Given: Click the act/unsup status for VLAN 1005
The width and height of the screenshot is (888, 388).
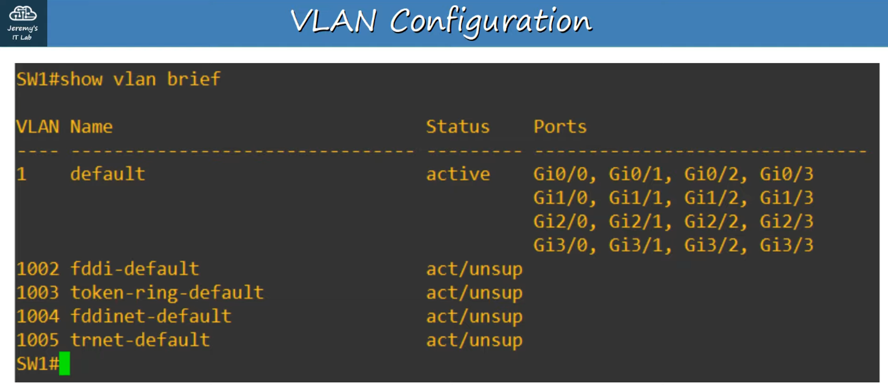Looking at the screenshot, I should click(x=474, y=340).
